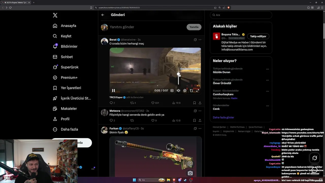Open TRCS Espor source link

(x=116, y=97)
